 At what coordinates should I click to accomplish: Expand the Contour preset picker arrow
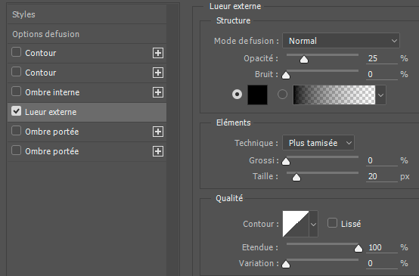[313, 224]
